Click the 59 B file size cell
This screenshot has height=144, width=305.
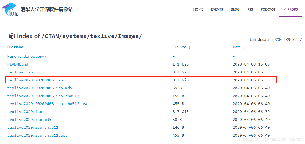[x=177, y=88]
